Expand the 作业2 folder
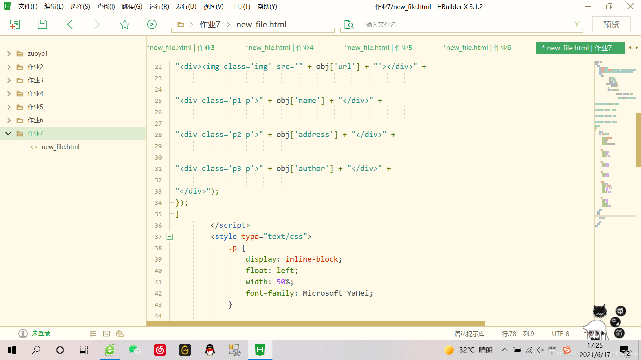Image resolution: width=641 pixels, height=360 pixels. coord(9,67)
